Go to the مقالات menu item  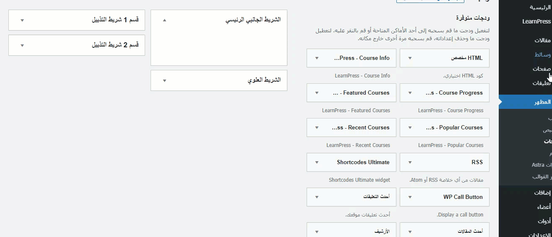click(542, 40)
